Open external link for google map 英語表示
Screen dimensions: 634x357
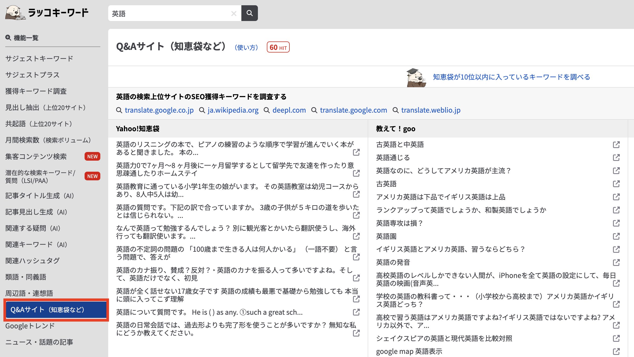[x=616, y=351]
